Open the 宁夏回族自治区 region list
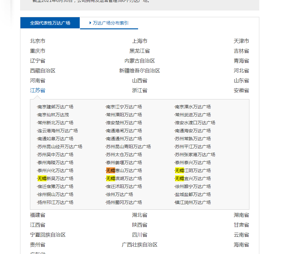 click(x=48, y=235)
